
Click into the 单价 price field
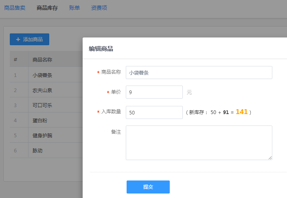tap(154, 92)
